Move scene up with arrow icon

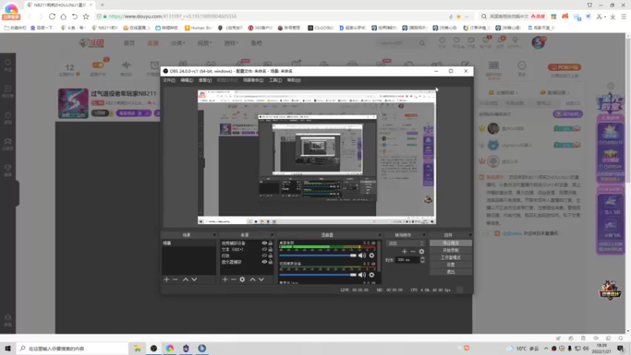185,279
